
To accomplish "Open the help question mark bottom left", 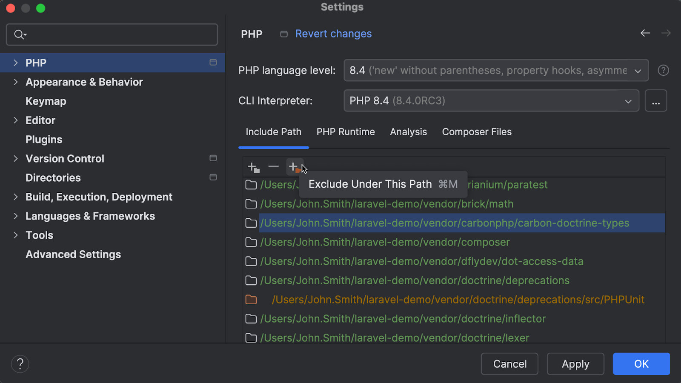I will [20, 363].
